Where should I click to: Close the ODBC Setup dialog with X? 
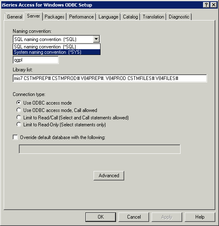pyautogui.click(x=214, y=5)
